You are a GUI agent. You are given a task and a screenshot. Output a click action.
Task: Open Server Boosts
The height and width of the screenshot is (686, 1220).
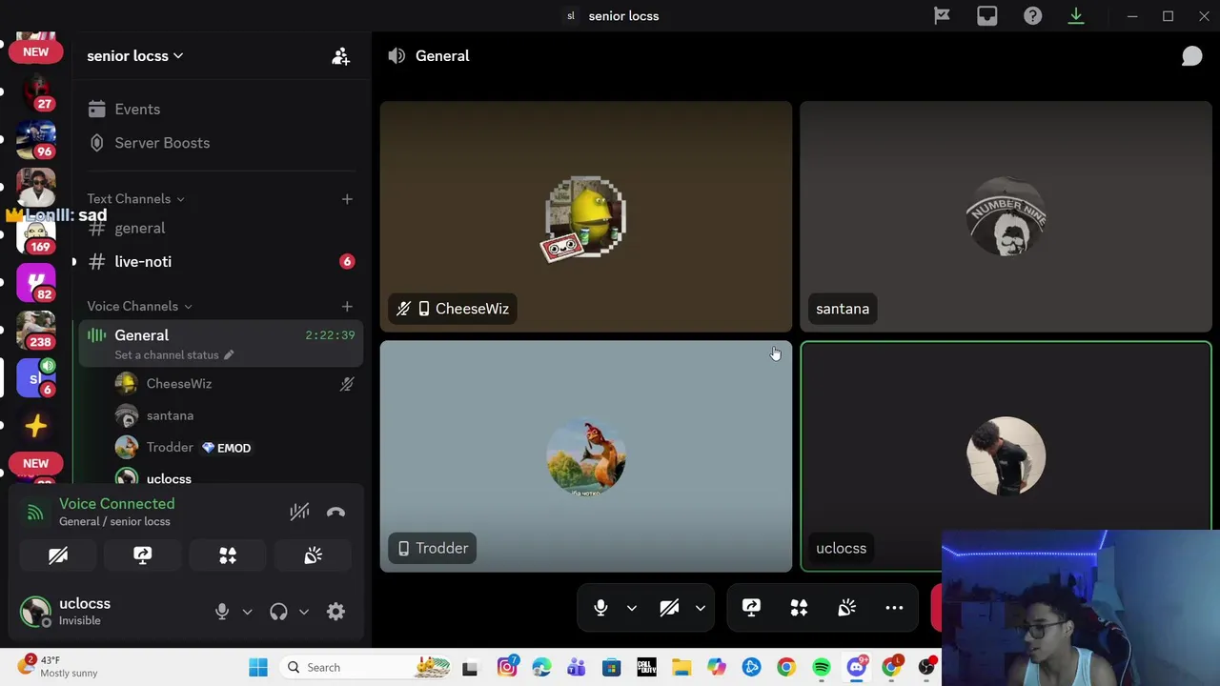tap(220, 143)
